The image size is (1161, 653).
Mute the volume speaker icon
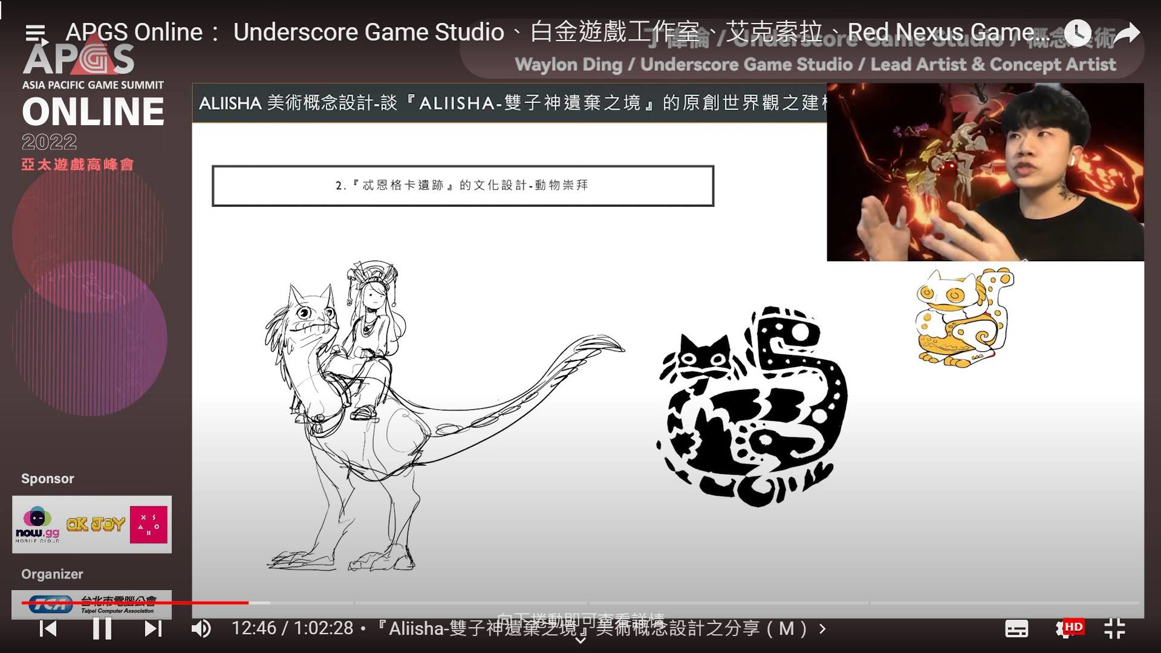pyautogui.click(x=201, y=629)
